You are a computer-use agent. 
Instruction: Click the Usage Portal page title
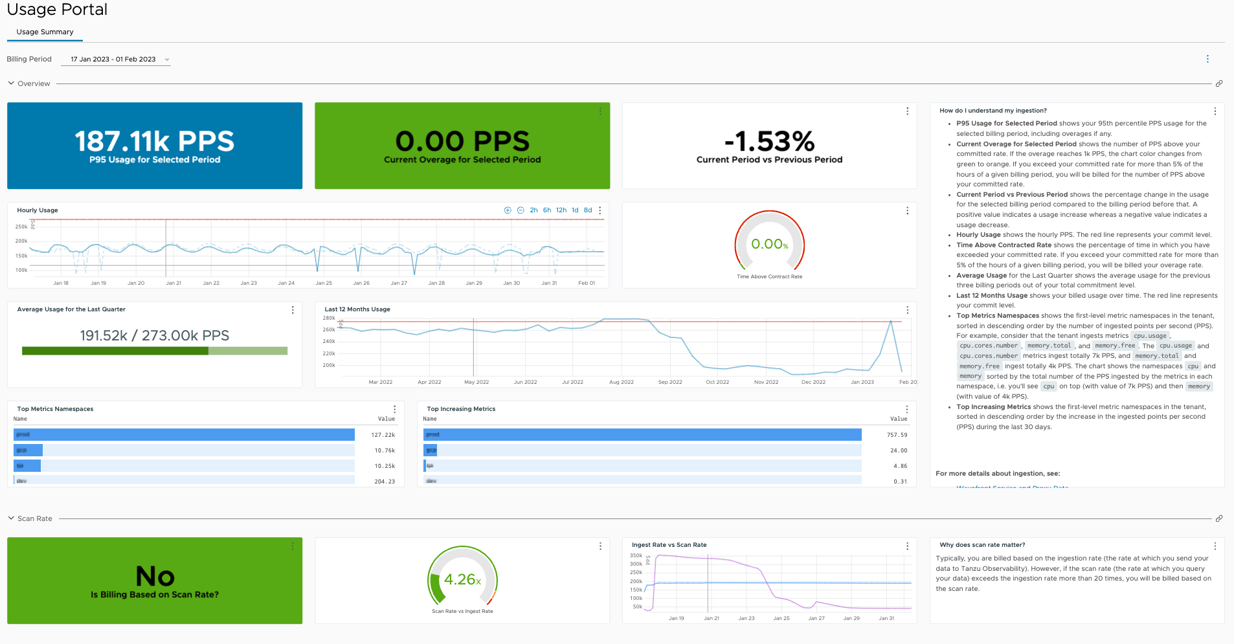coord(57,9)
